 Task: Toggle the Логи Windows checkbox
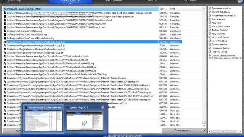coord(210,41)
